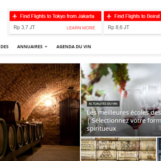Click the ACTUALITÉS DU VIN category tag
The width and height of the screenshot is (161, 161).
coord(103,103)
